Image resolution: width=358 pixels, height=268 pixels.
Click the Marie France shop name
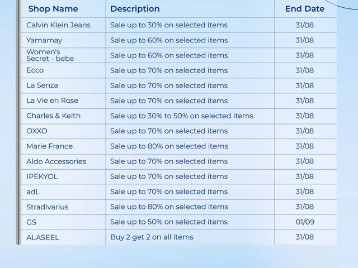(49, 146)
